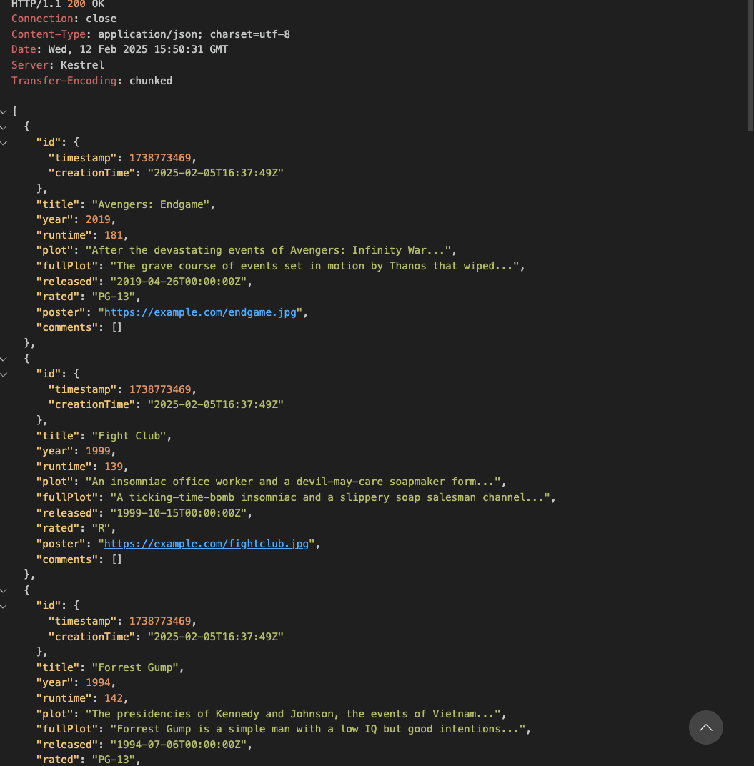Click the HTTP/1.1 200 OK status line

[58, 4]
